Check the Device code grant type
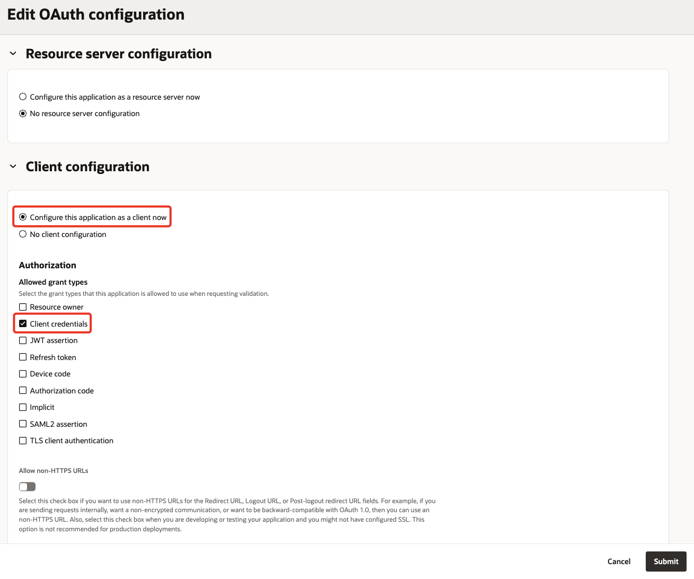Image resolution: width=694 pixels, height=579 pixels. (23, 374)
